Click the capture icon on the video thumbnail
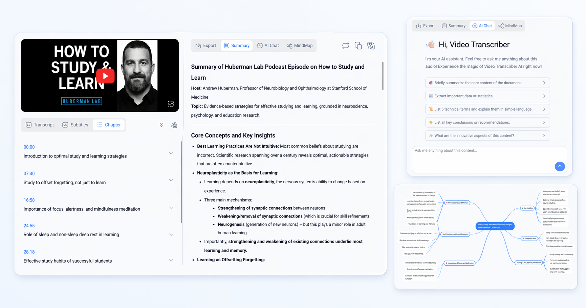586x308 pixels. [171, 104]
